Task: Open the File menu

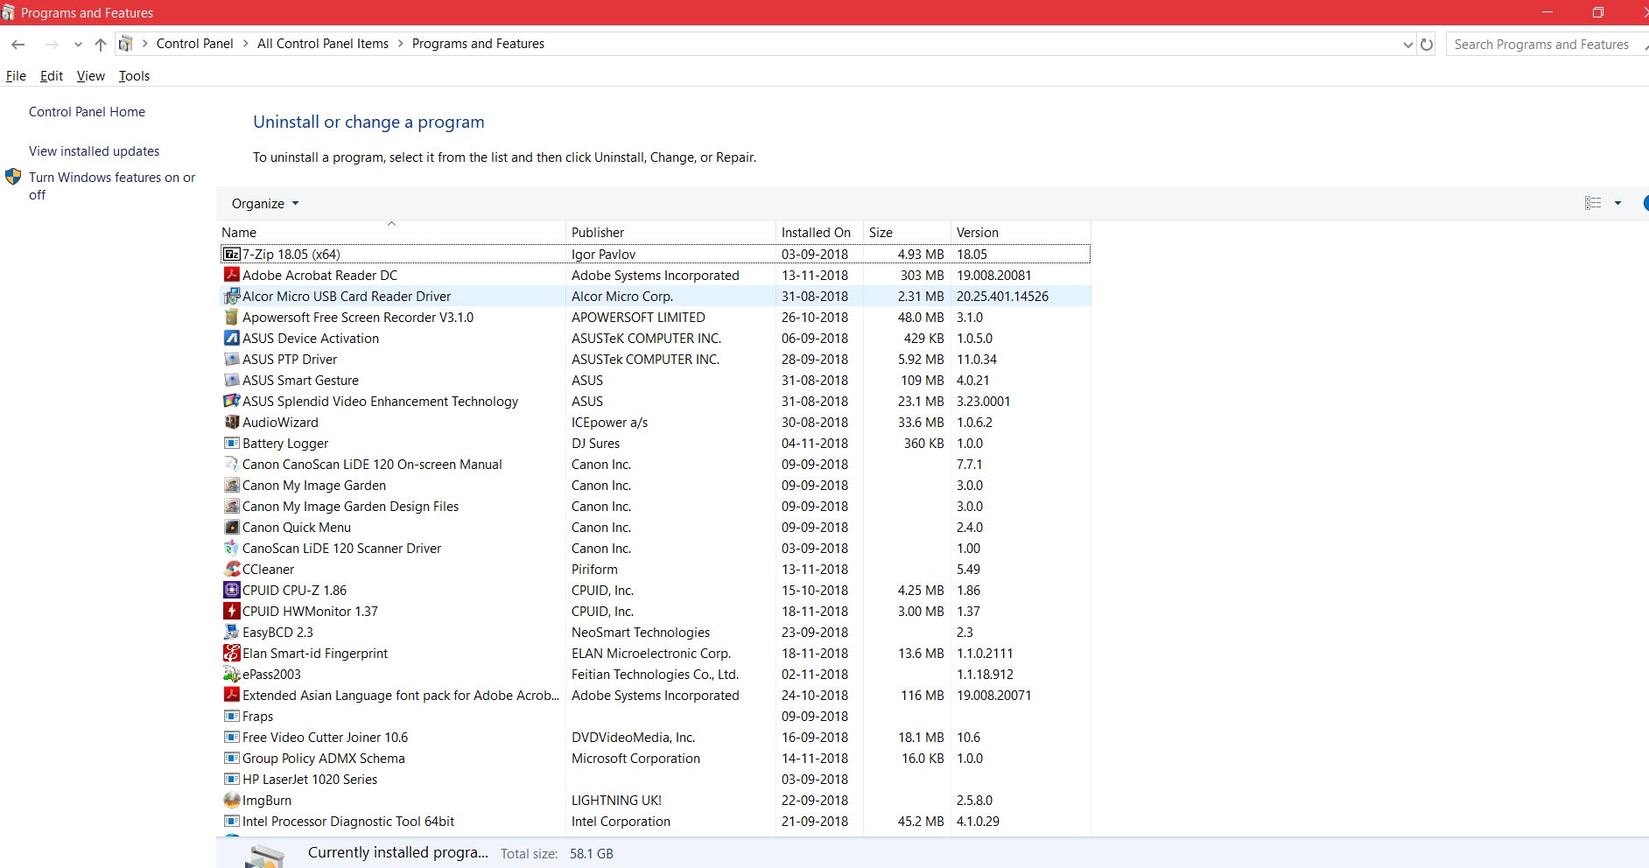Action: click(x=16, y=76)
